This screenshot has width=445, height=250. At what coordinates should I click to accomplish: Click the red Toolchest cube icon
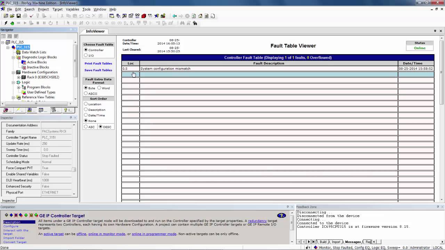pos(144,16)
